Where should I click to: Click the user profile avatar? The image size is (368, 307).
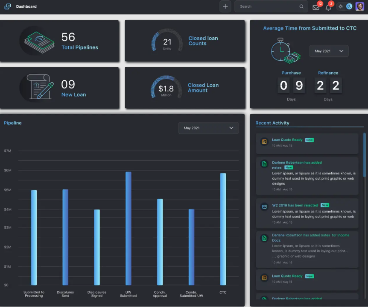pos(359,6)
